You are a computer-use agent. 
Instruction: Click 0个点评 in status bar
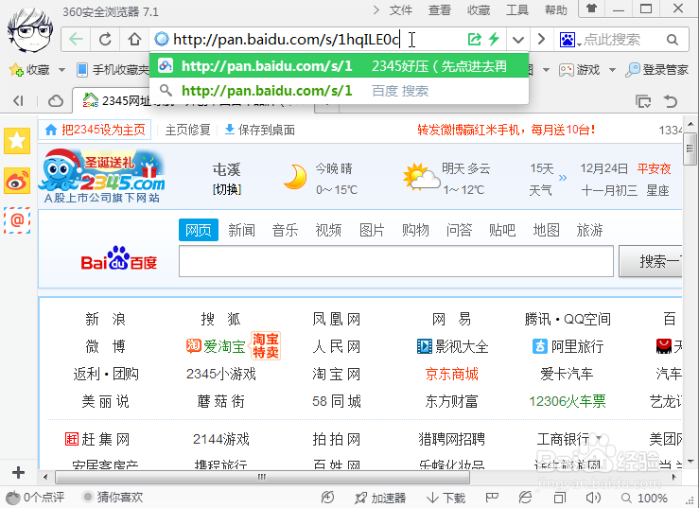35,498
